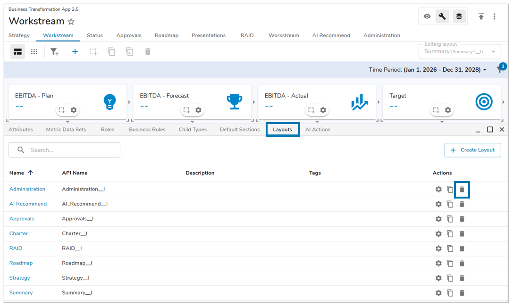Switch to the Business Rules tab
The width and height of the screenshot is (513, 307).
click(x=147, y=130)
